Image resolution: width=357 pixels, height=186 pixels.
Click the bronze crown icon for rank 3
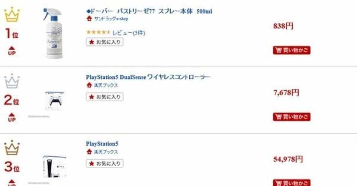pos(12,147)
